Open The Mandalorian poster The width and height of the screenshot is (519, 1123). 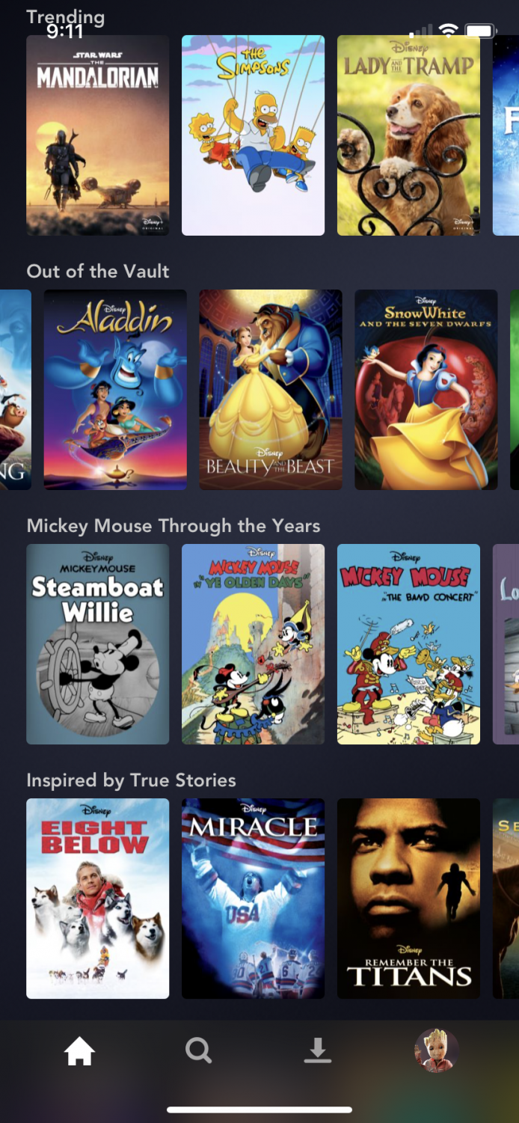click(98, 135)
